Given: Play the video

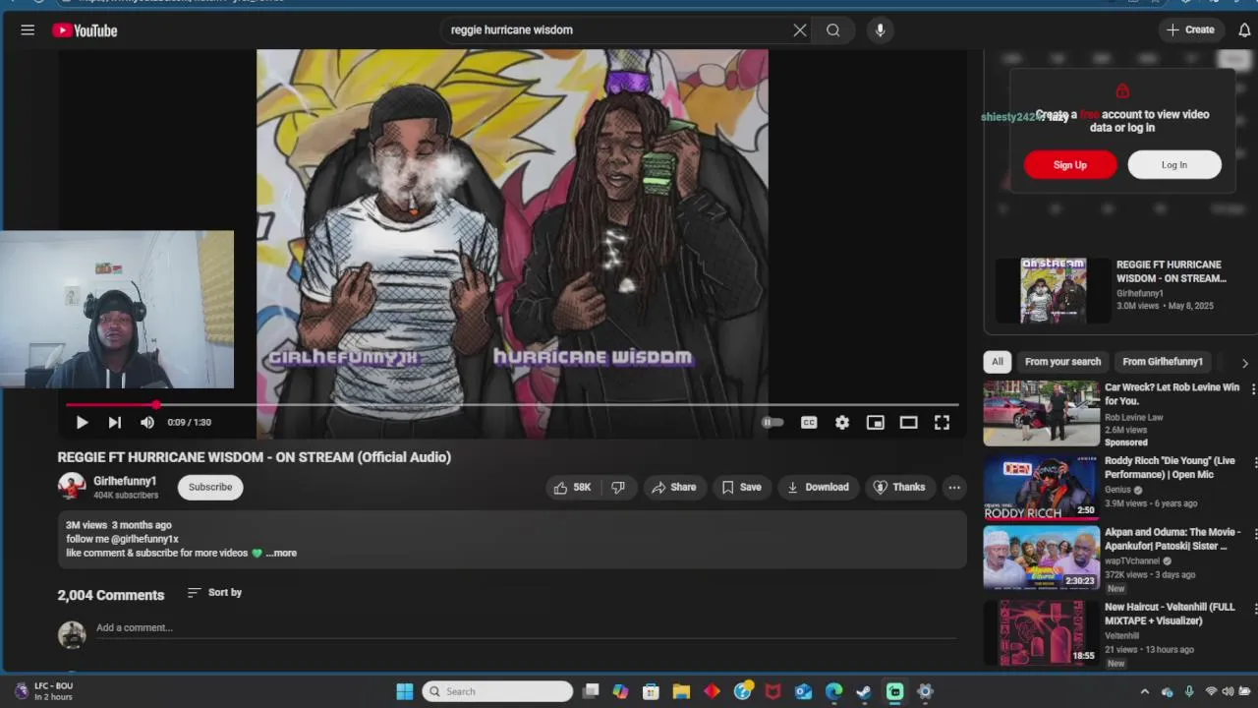Looking at the screenshot, I should 82,423.
